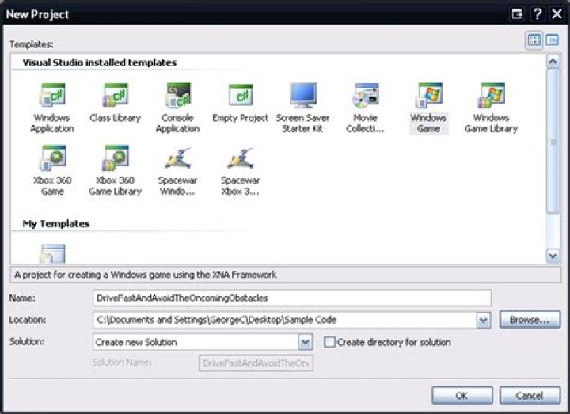Click the 'My Templates' section header

[x=56, y=223]
